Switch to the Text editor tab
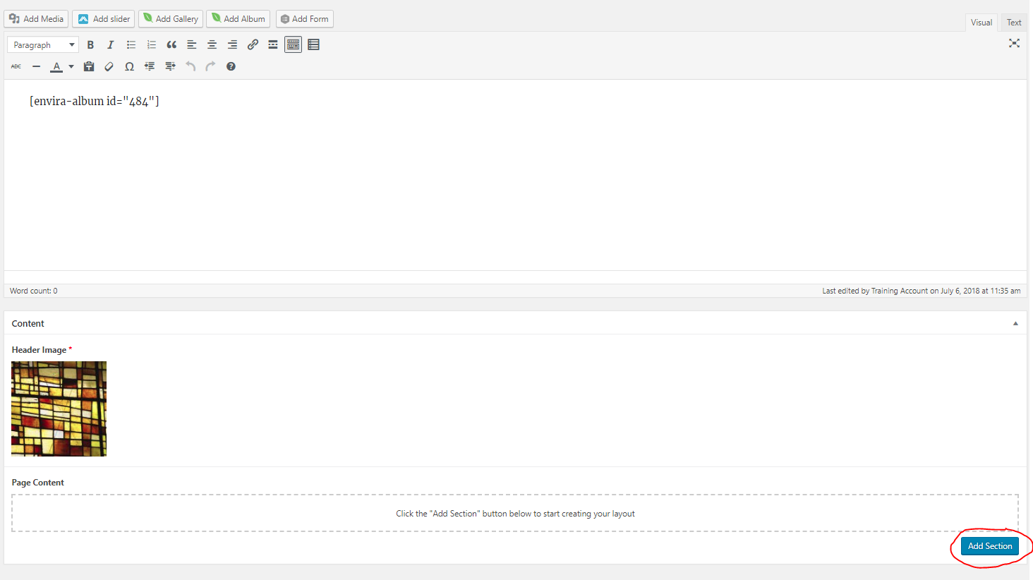 click(x=1014, y=23)
